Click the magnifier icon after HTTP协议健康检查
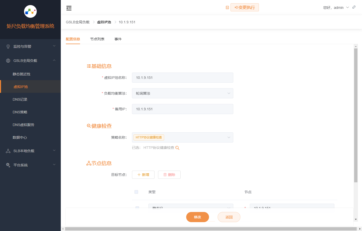Viewport: 362px width, 231px height. (177, 148)
